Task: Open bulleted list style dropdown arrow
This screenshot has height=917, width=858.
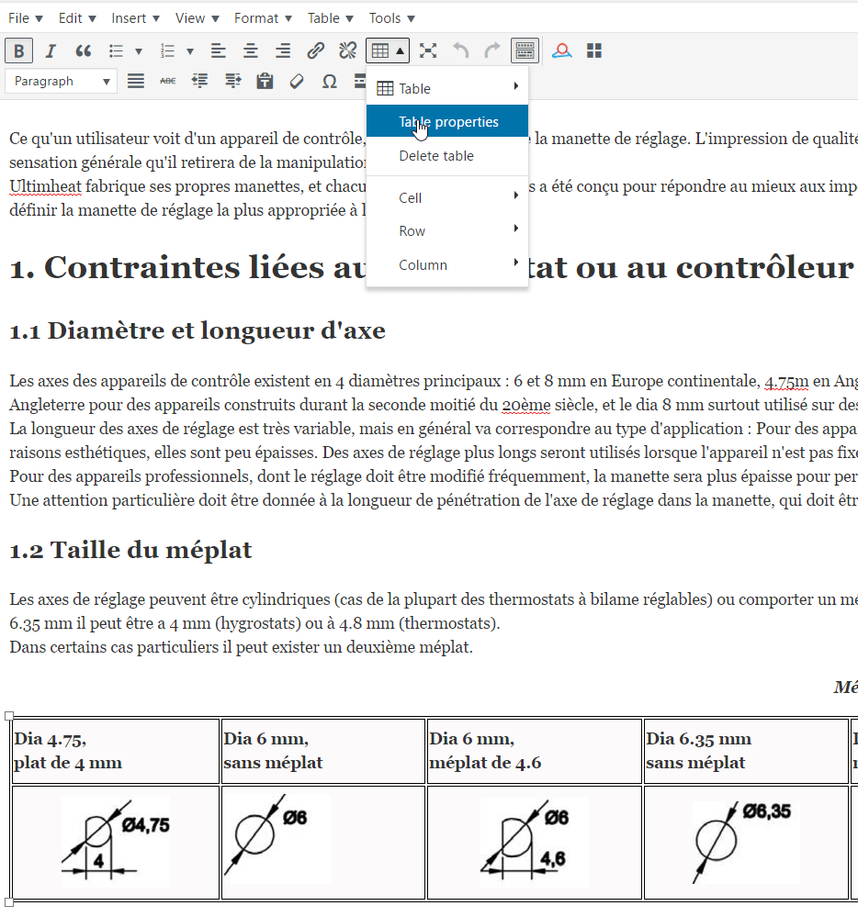Action: tap(139, 51)
